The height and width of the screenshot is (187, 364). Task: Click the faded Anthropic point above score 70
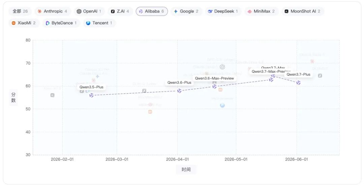point(312,61)
